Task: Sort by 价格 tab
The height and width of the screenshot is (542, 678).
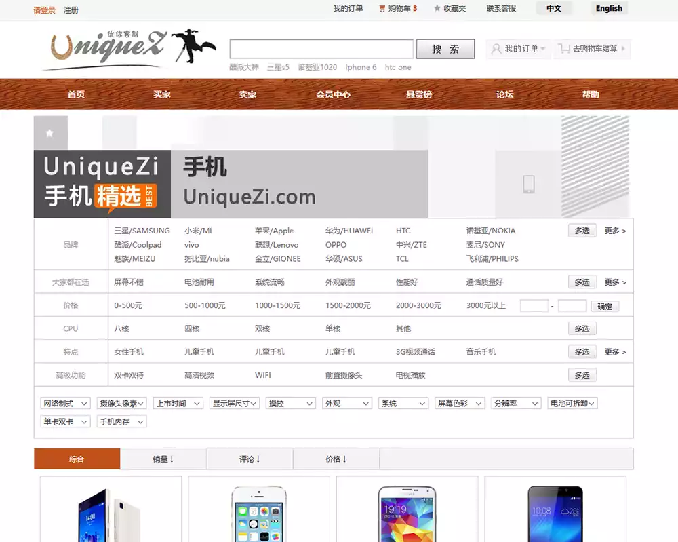Action: [x=336, y=459]
